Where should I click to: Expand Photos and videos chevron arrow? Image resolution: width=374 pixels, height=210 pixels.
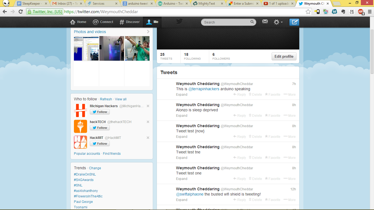(x=148, y=32)
